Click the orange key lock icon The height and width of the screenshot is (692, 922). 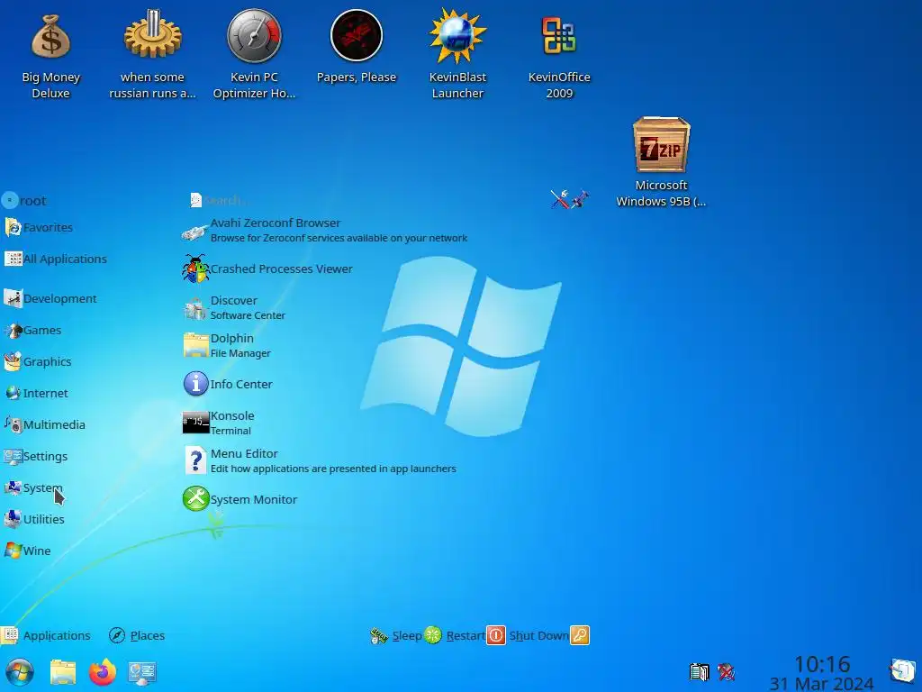[580, 635]
